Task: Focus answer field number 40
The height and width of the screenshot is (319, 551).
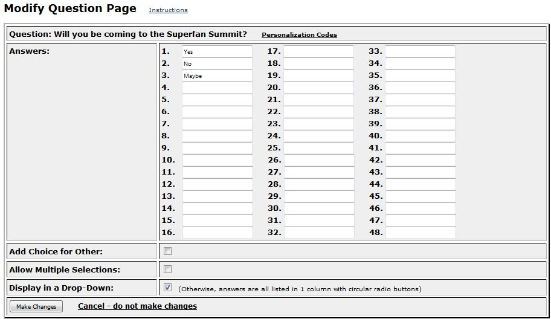Action: pos(420,135)
